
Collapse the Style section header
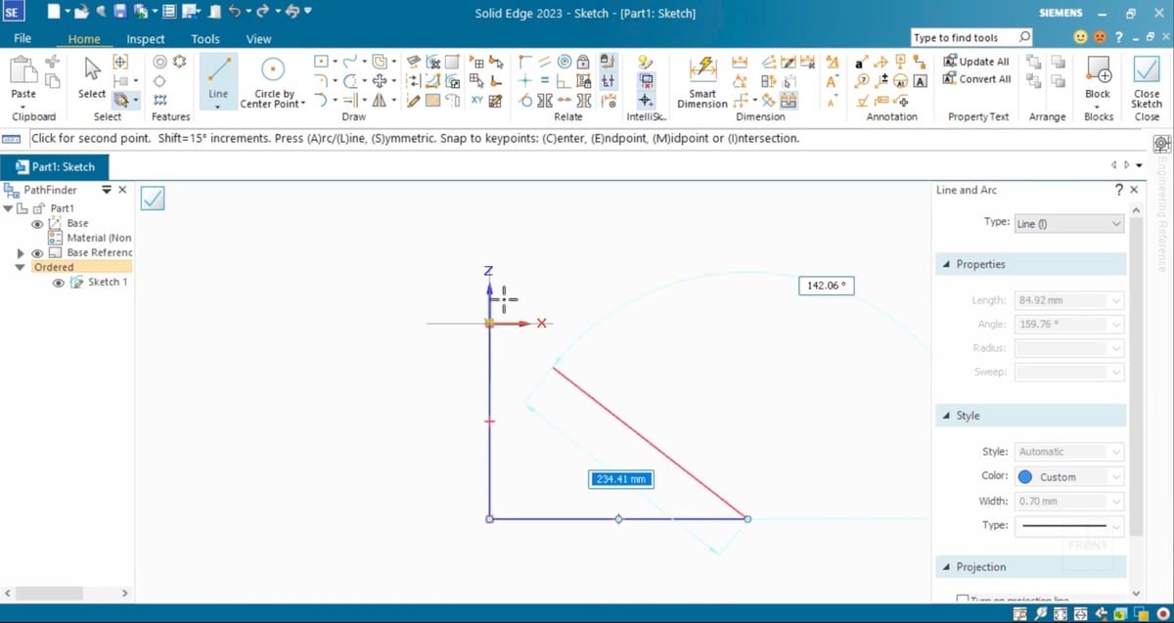coord(947,417)
